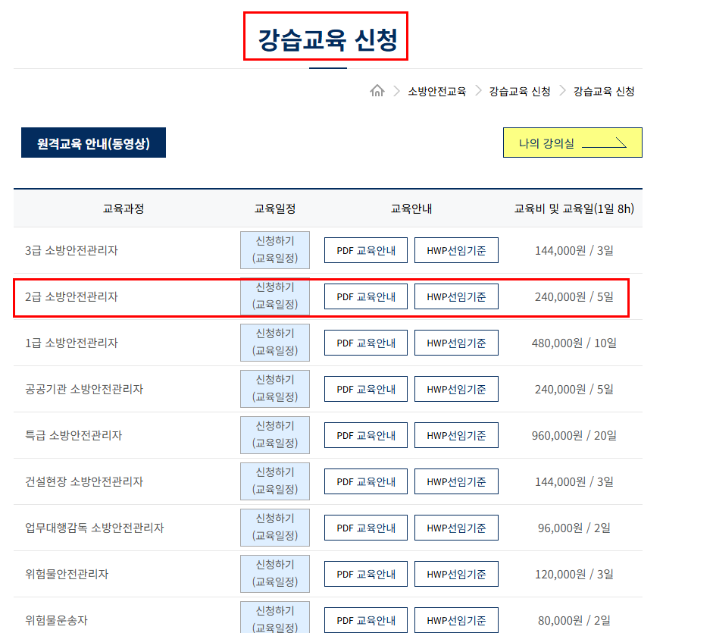Click the 교육과정 column header
Image resolution: width=713 pixels, height=633 pixels.
(x=124, y=208)
